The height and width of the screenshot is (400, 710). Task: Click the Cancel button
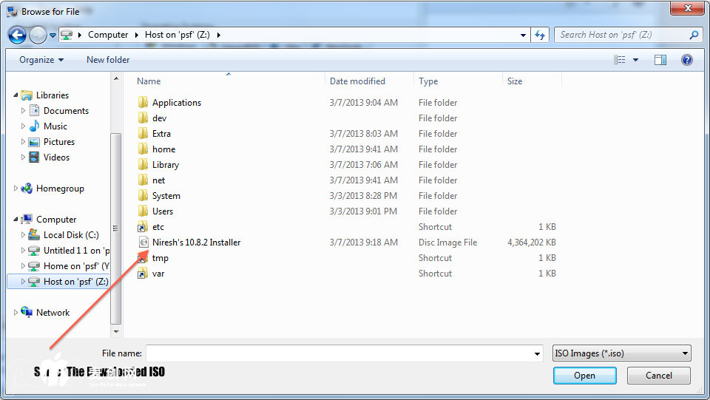point(658,376)
